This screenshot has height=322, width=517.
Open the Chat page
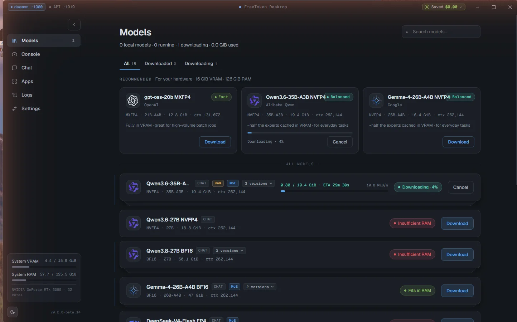point(44,68)
